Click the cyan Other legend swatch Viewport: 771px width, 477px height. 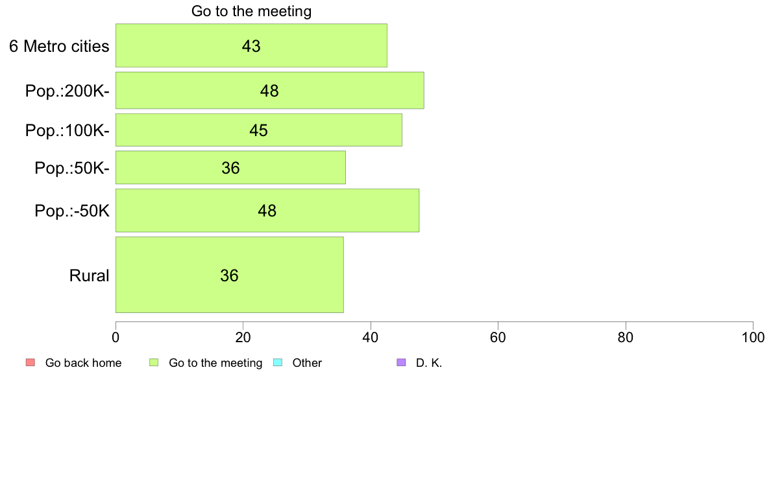pos(278,362)
